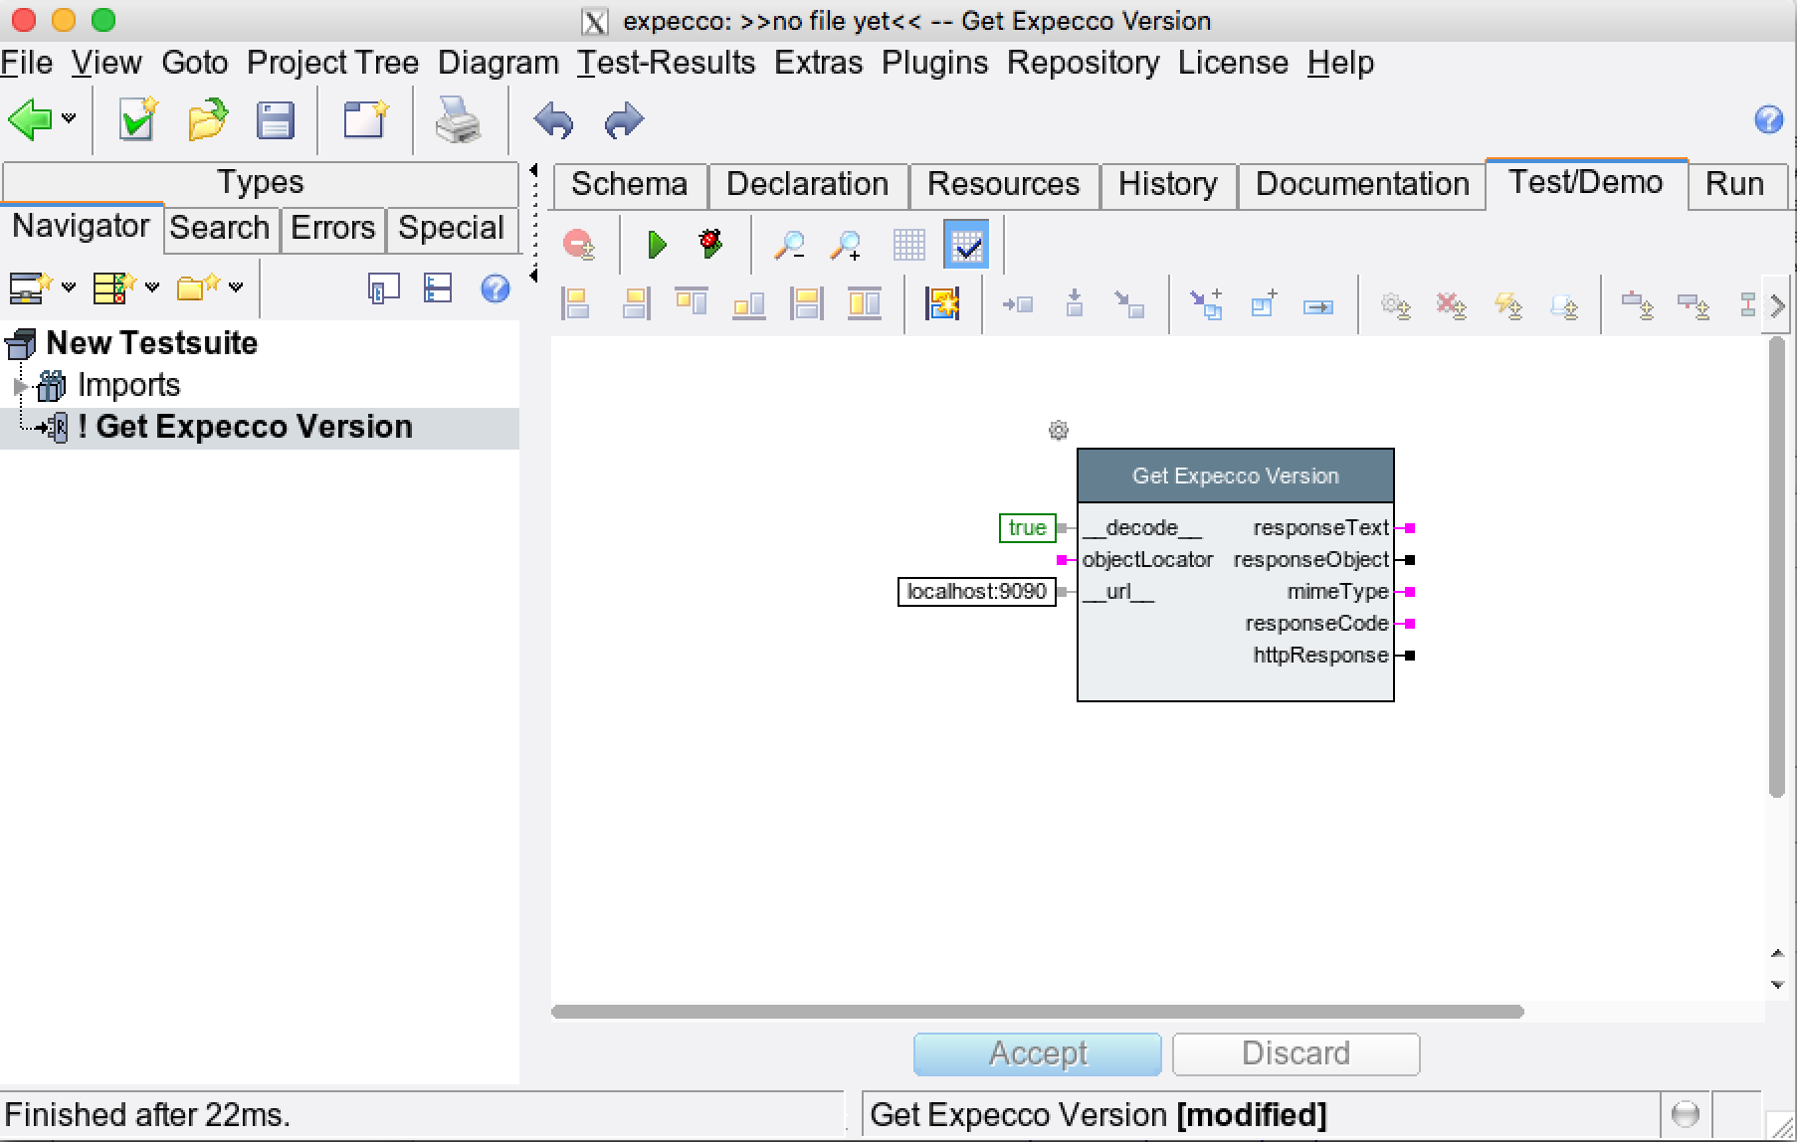The image size is (1797, 1142).
Task: Click the zoom out magnifier icon
Action: click(790, 245)
